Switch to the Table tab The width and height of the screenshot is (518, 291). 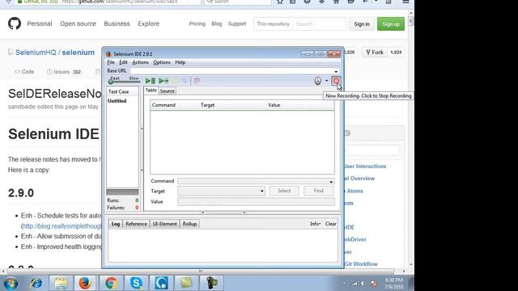pos(151,91)
